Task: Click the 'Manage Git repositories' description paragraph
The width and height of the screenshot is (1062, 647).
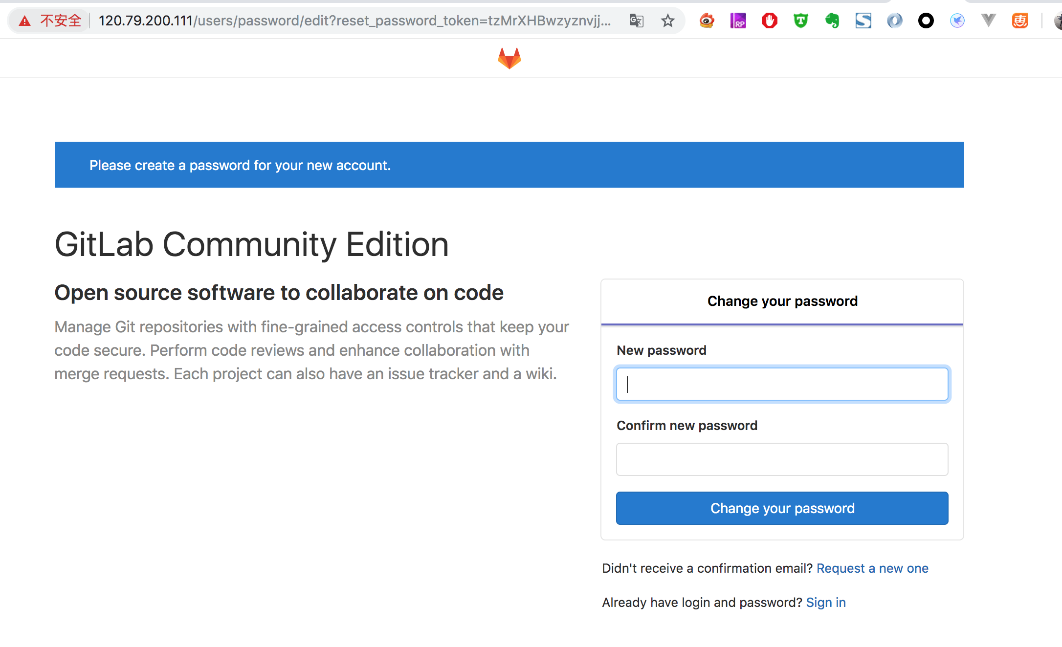Action: [312, 350]
